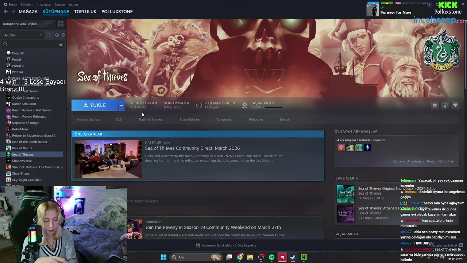Open Sea of Thieves Community Direct headline

click(193, 148)
